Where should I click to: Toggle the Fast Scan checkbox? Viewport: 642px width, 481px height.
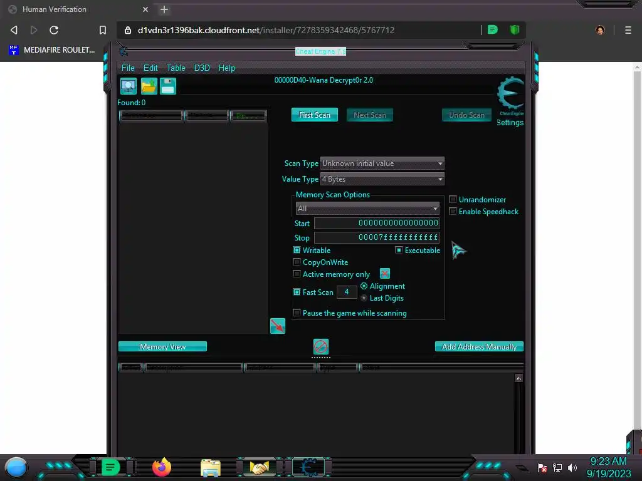point(297,292)
